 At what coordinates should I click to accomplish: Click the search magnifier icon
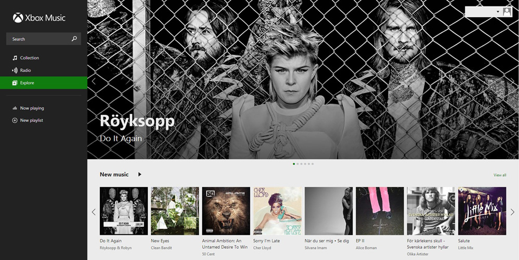74,38
